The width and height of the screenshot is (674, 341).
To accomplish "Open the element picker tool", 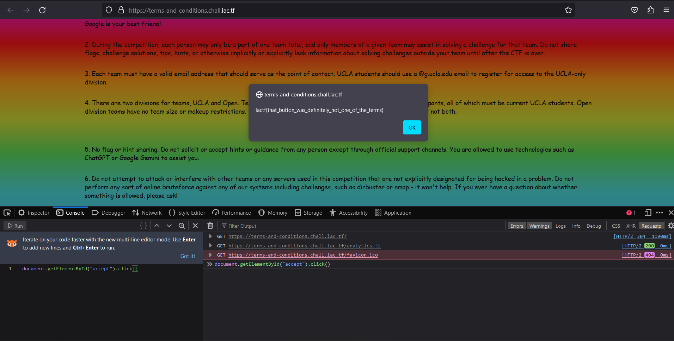I will [x=7, y=213].
